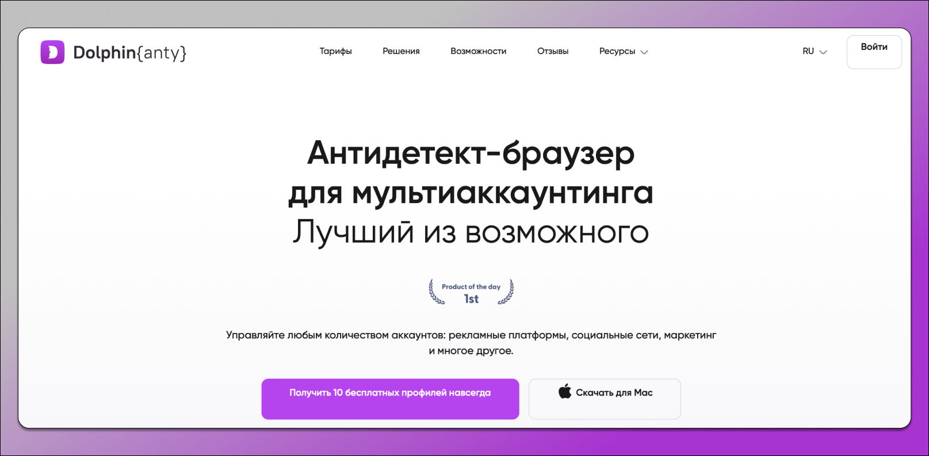The image size is (929, 456).
Task: Click the Apple logo icon
Action: 565,392
